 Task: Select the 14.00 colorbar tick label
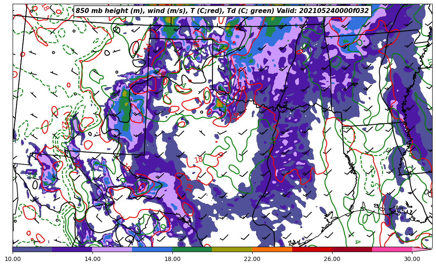pos(92,259)
